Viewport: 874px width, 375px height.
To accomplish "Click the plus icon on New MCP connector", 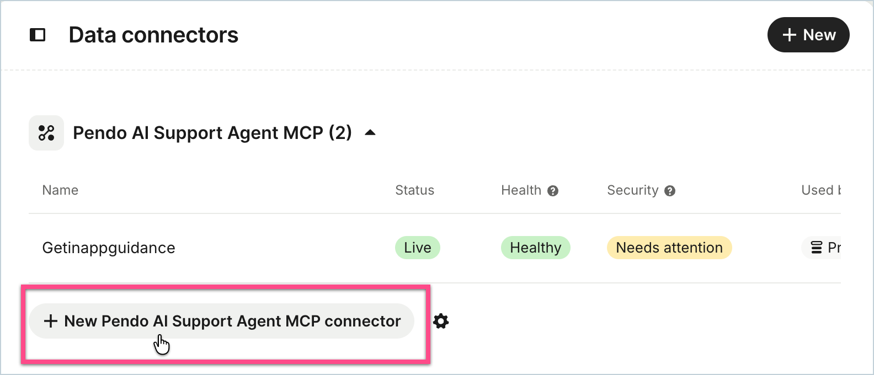I will 51,321.
